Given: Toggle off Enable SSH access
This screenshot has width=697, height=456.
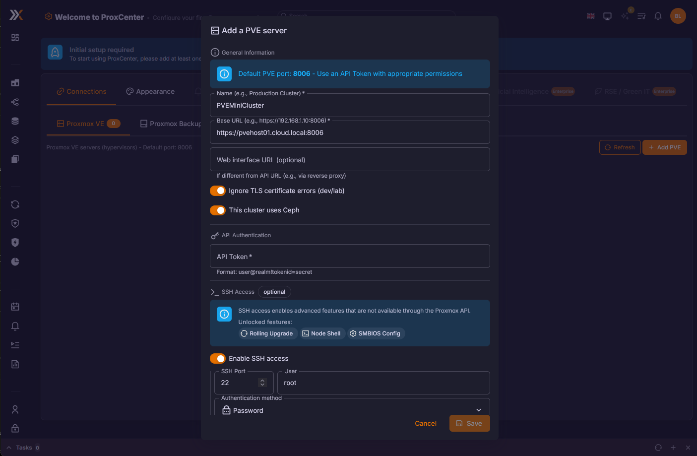Looking at the screenshot, I should (218, 358).
